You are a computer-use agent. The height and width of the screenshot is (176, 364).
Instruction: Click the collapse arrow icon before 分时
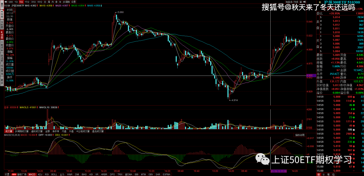(6, 2)
